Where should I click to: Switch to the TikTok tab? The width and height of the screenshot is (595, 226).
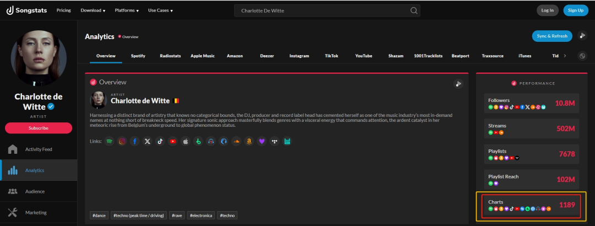point(332,56)
